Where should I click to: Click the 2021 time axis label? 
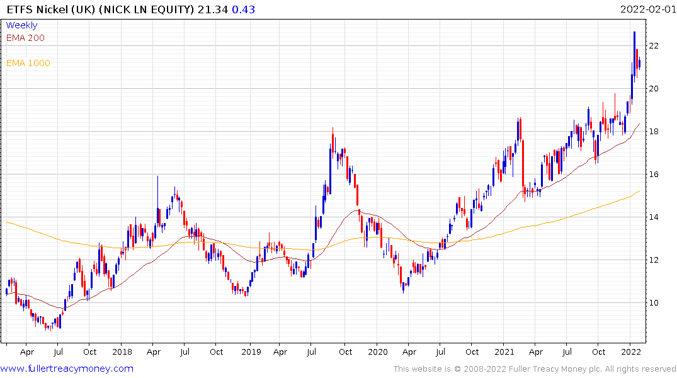504,352
